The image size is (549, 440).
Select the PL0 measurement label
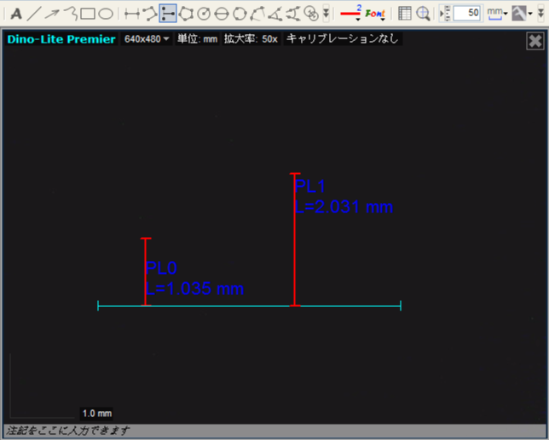pyautogui.click(x=161, y=268)
